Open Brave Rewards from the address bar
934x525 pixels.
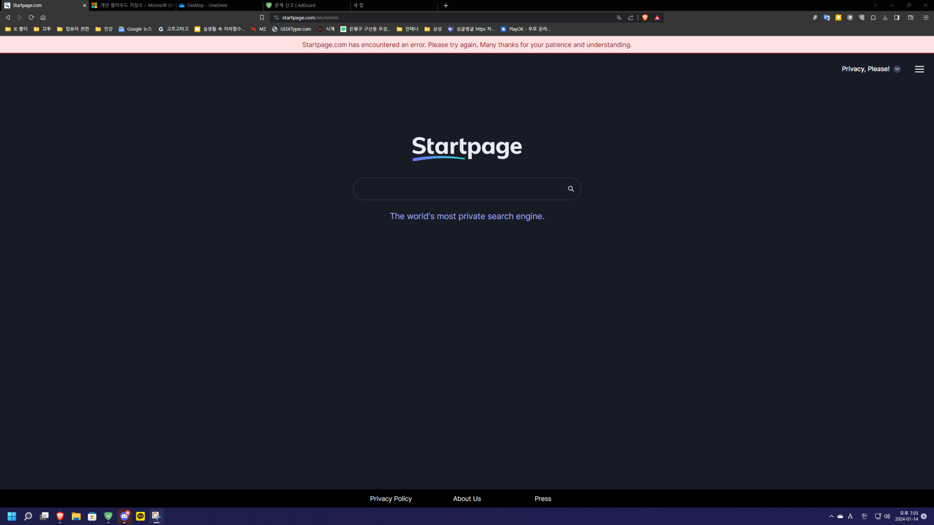click(657, 17)
